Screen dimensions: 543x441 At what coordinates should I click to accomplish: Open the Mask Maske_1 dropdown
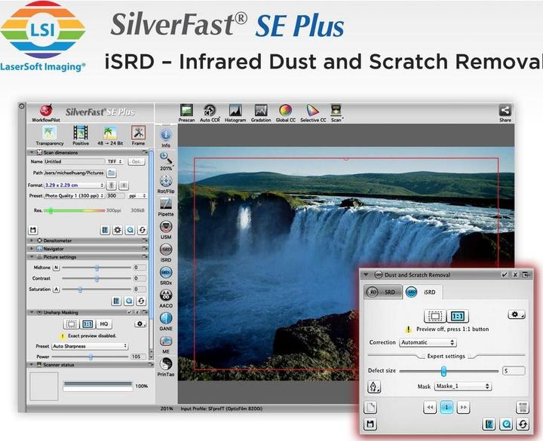pyautogui.click(x=463, y=386)
